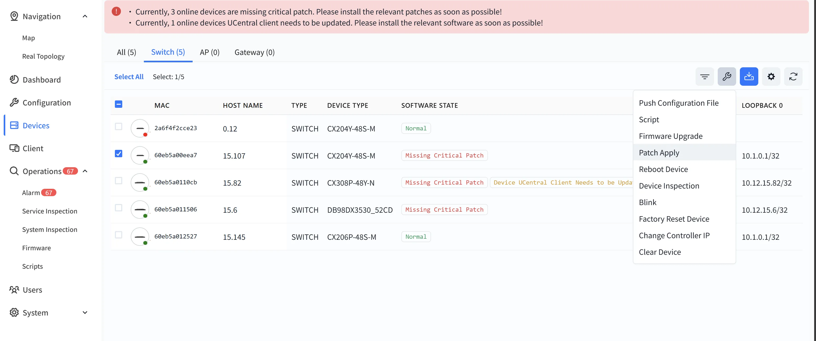Image resolution: width=816 pixels, height=341 pixels.
Task: Click the Client monitor icon
Action: coord(14,148)
